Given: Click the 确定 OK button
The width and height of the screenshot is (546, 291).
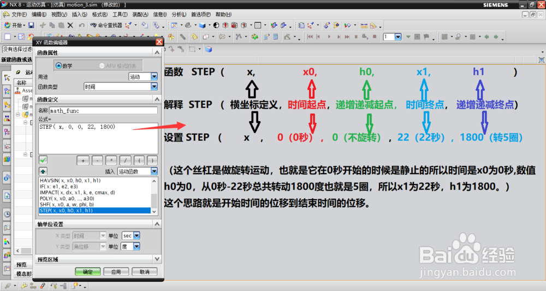Looking at the screenshot, I should [88, 271].
